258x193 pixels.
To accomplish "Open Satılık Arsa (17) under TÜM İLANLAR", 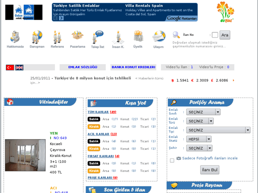I will 110,119.
